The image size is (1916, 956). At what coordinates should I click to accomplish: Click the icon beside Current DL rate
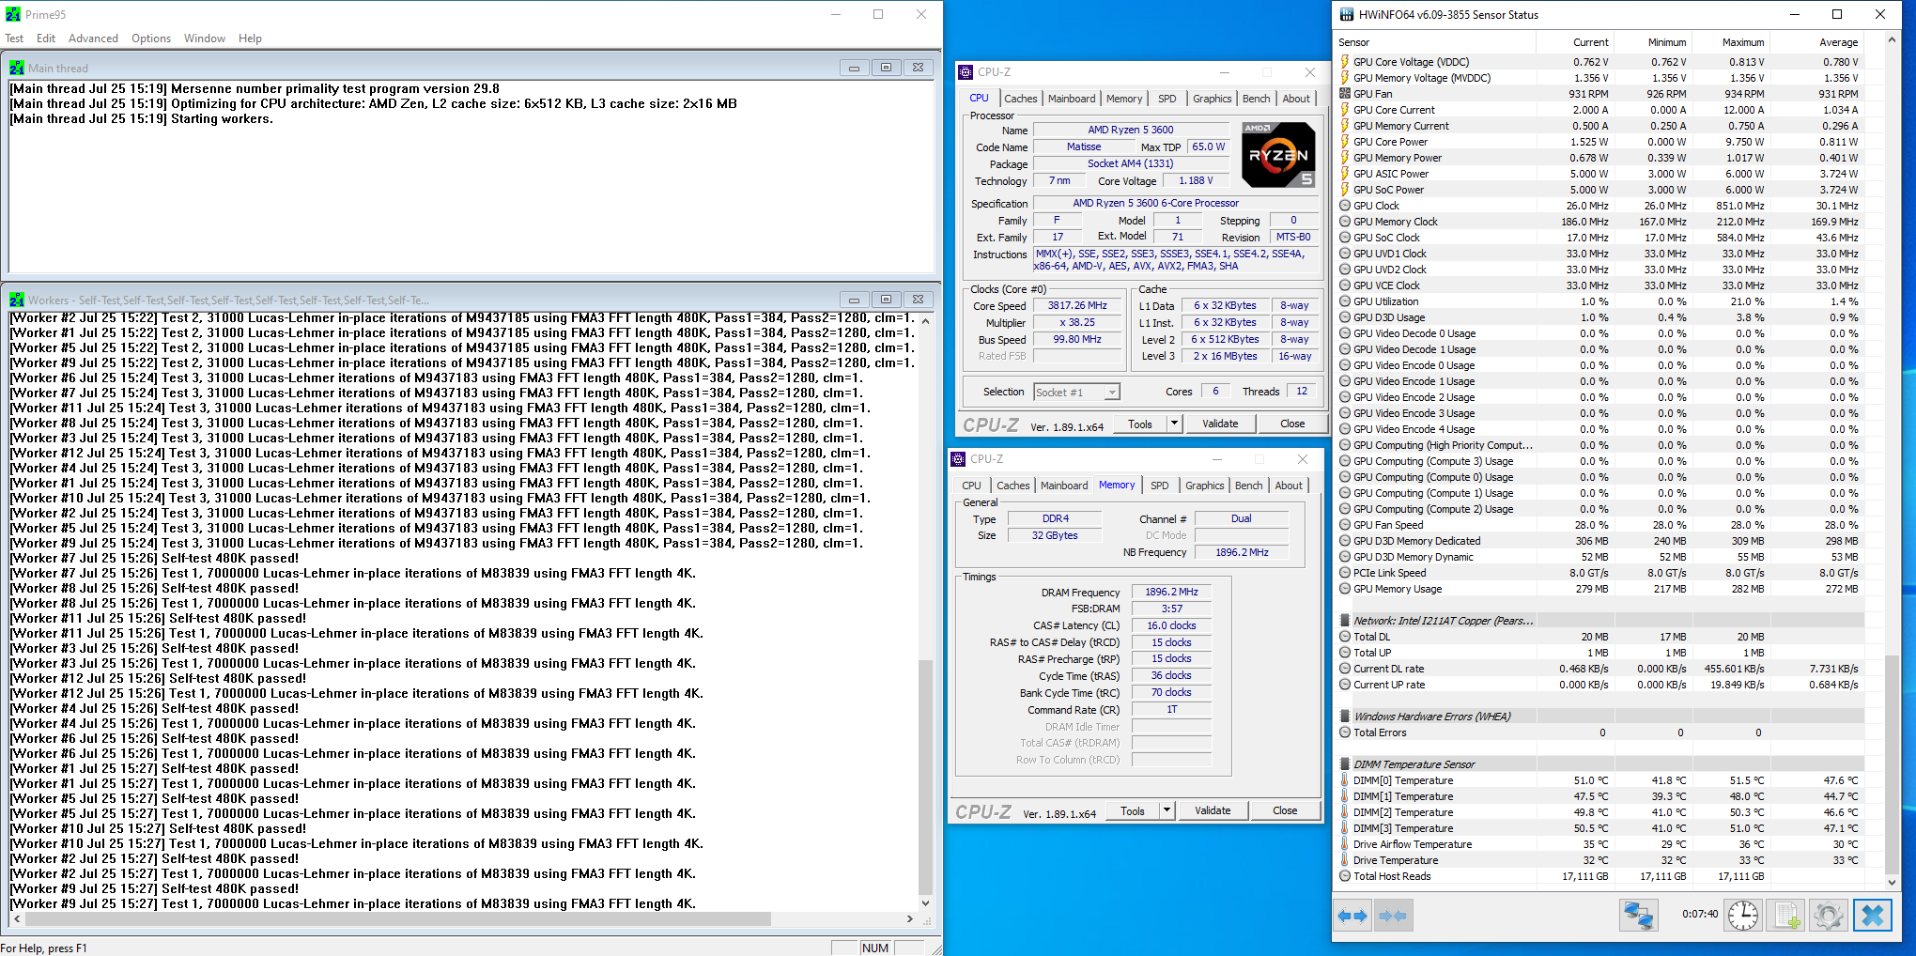point(1345,669)
